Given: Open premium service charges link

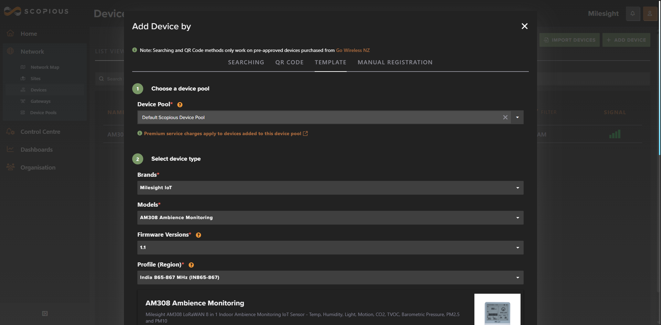Looking at the screenshot, I should (x=222, y=133).
